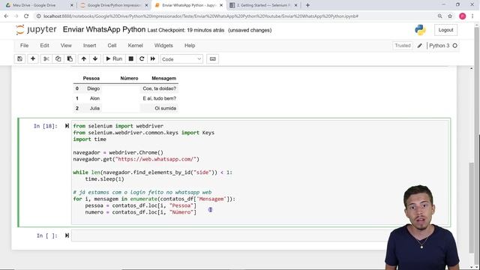Switch to Google Drive/Python Impressionador tab
The image size is (480, 270).
tap(114, 5)
